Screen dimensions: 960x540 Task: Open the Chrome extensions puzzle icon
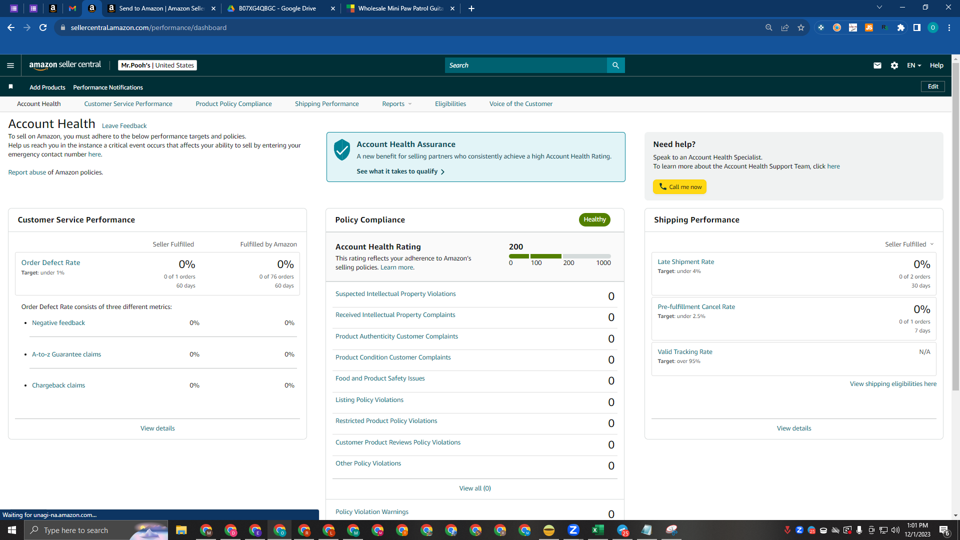point(901,28)
